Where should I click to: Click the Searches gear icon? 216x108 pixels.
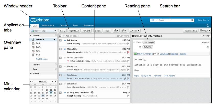click(x=56, y=64)
